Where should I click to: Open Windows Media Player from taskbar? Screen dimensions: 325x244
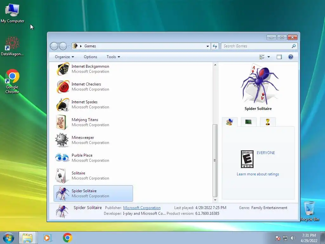[x=48, y=238]
